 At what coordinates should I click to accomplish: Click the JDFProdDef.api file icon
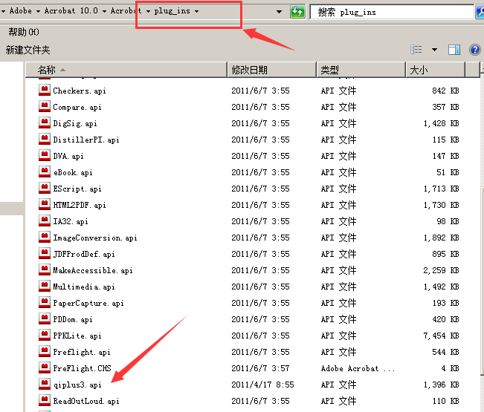(x=45, y=254)
